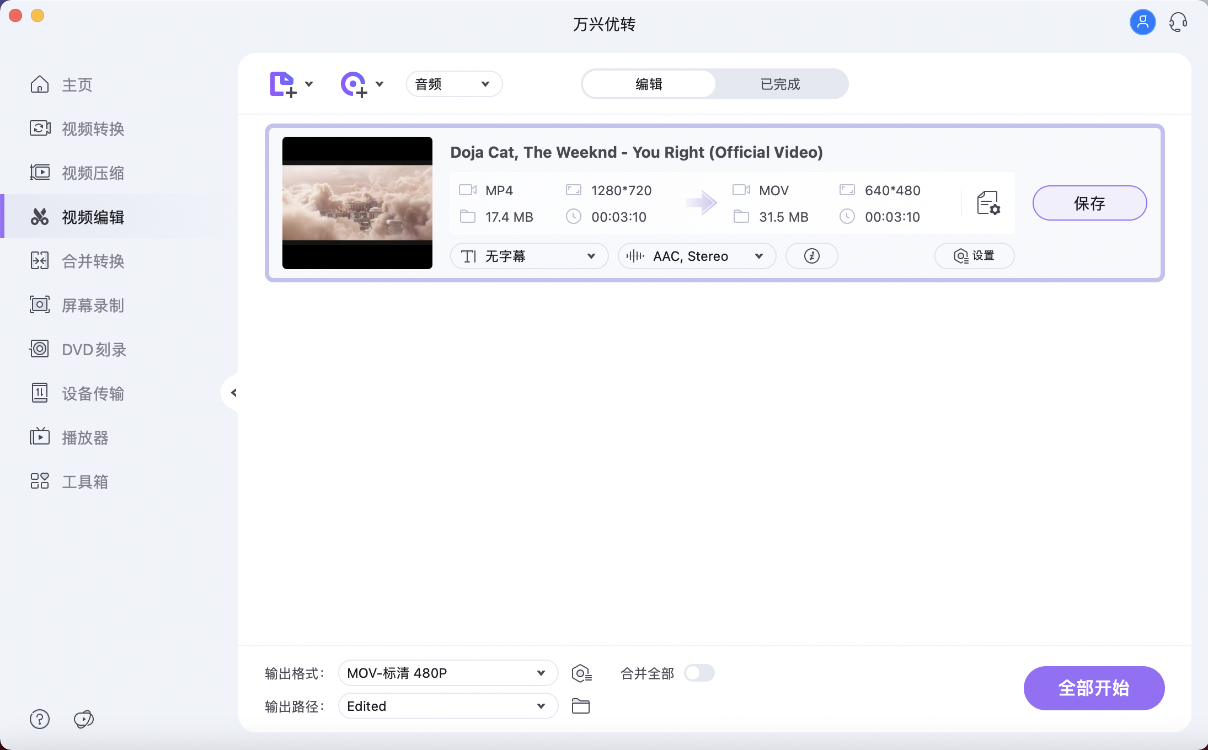
Task: Open the output folder icon
Action: coord(580,706)
